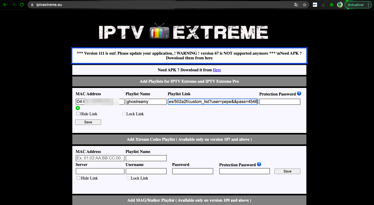
Task: Click help icon beside Xtream Protection Password
Action: click(259, 164)
